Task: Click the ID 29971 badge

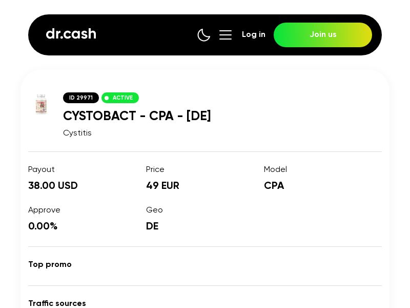Action: point(80,98)
